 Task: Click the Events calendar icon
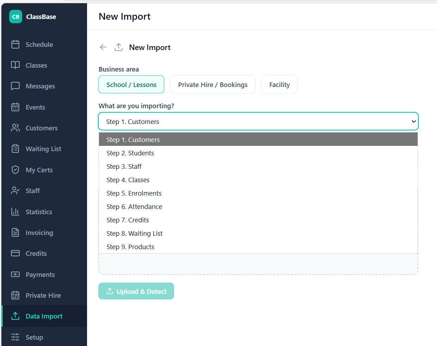[x=15, y=107]
